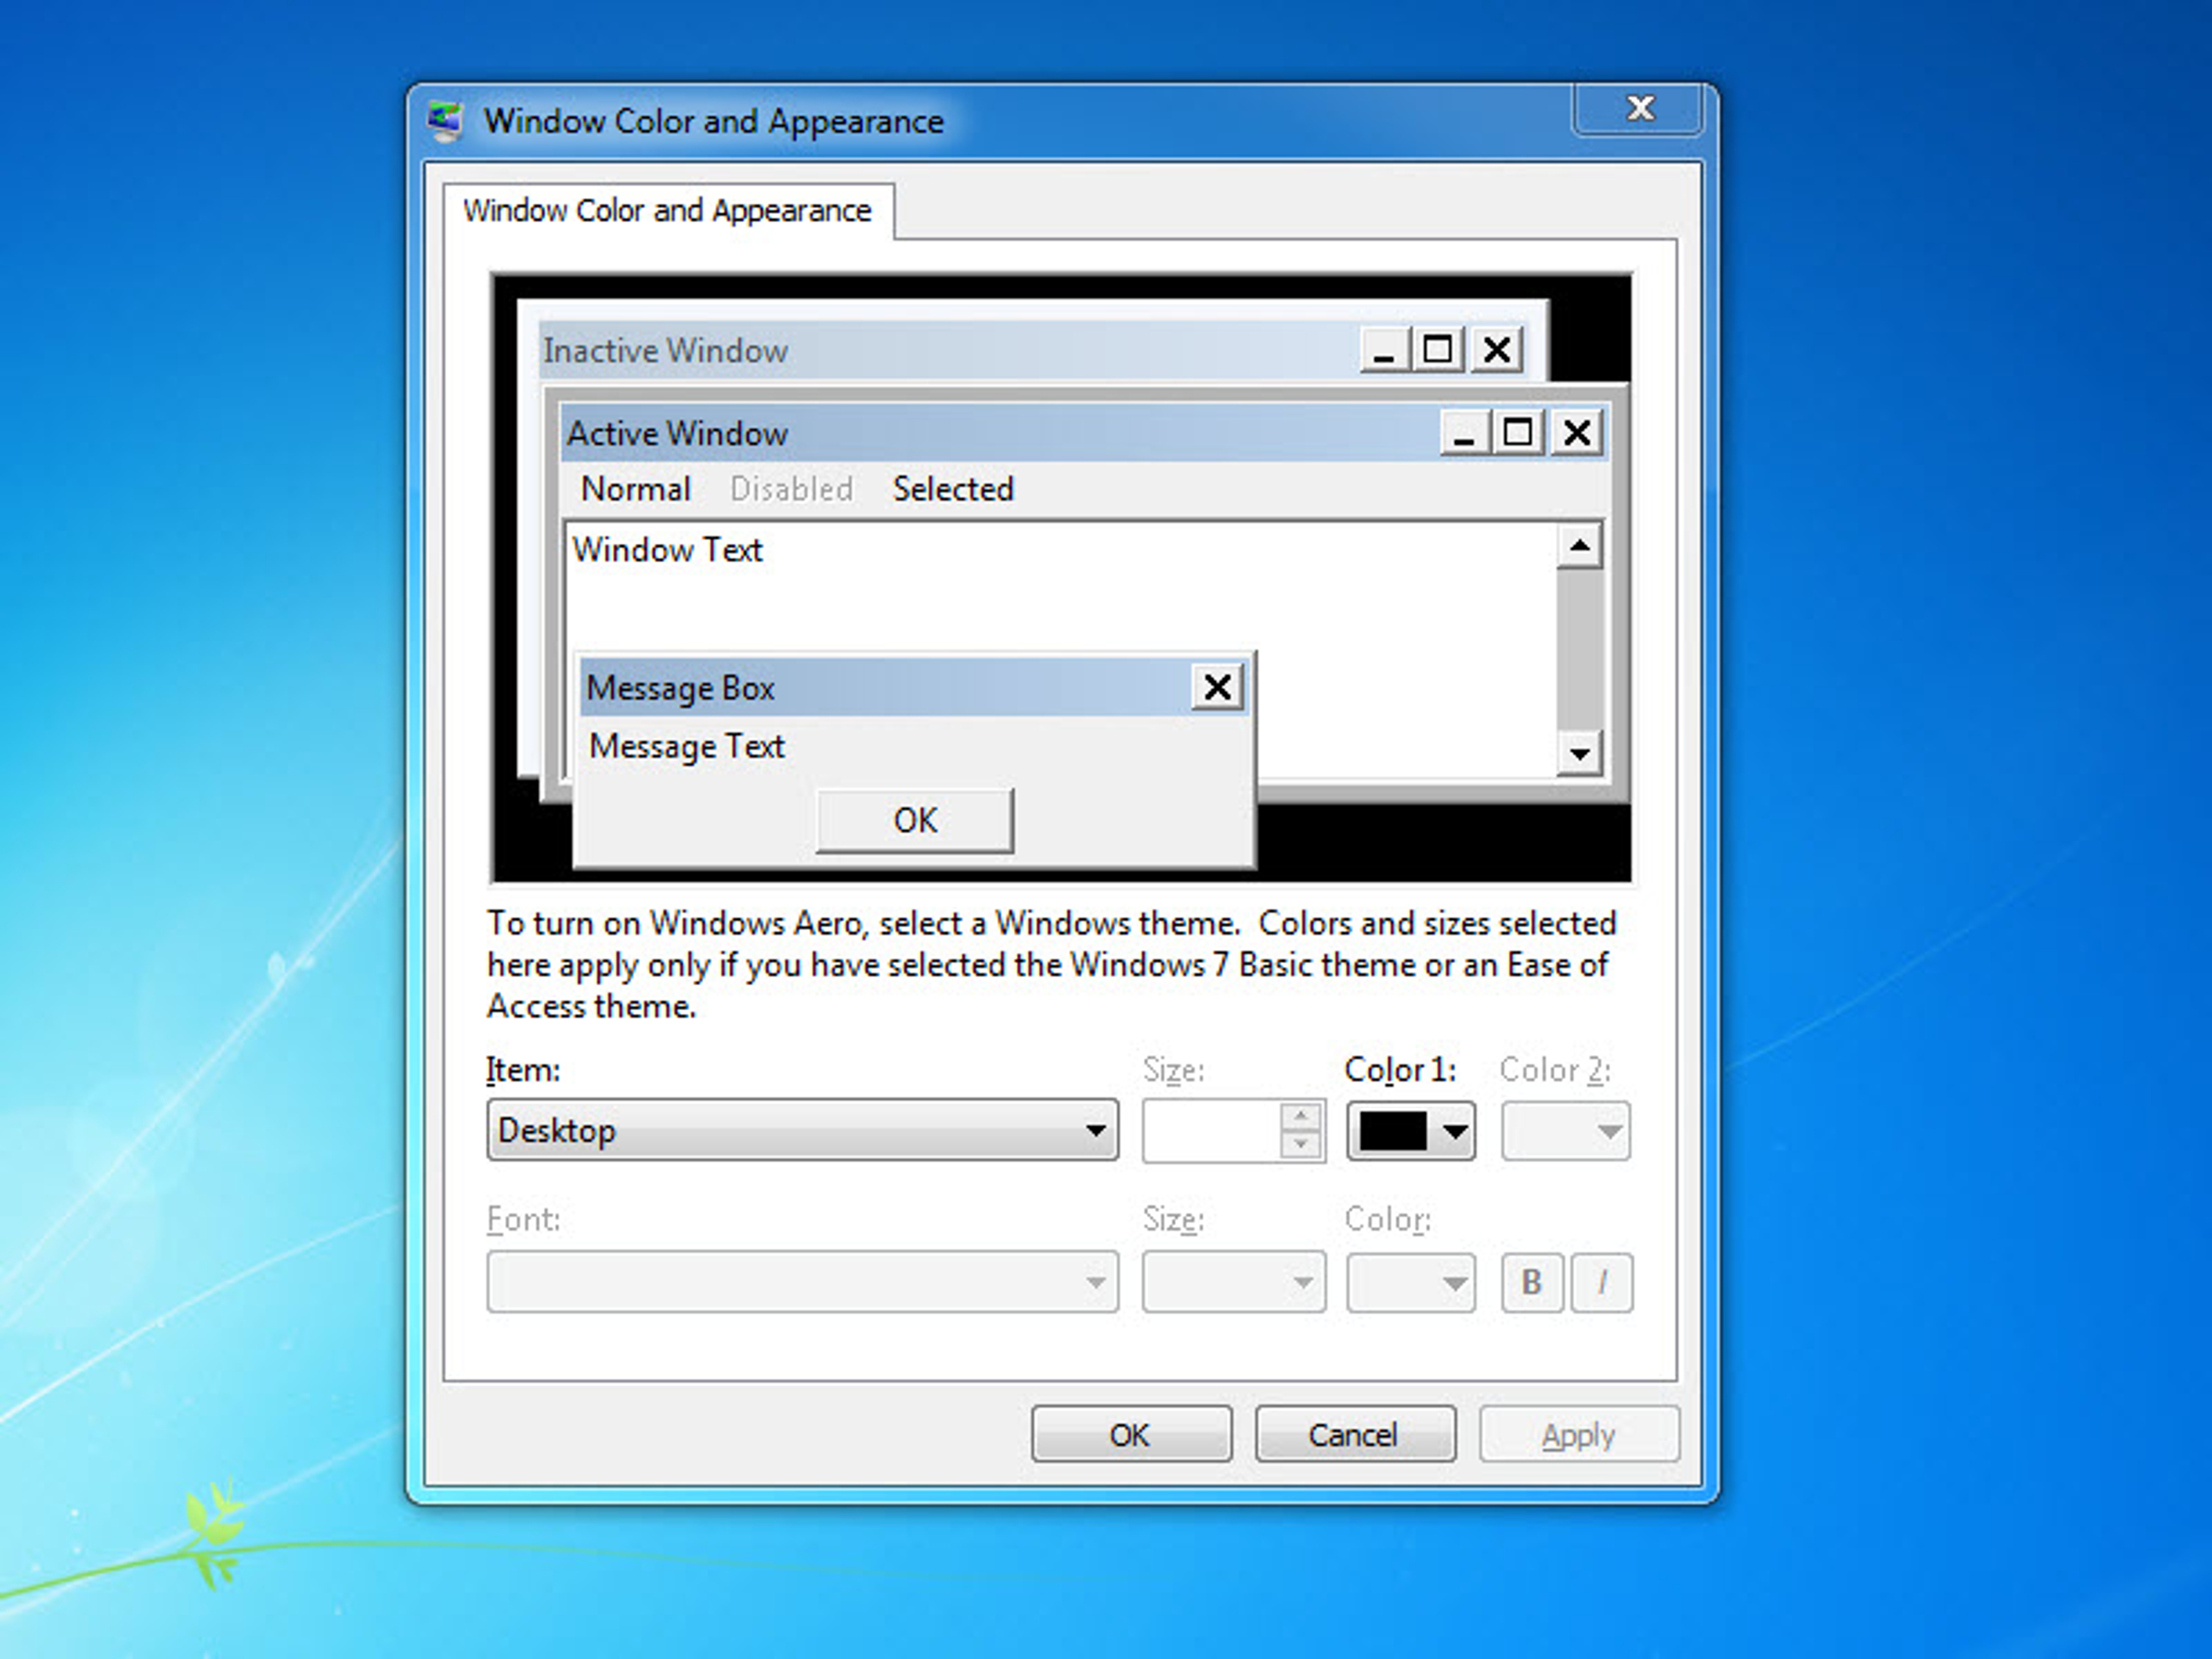2212x1659 pixels.
Task: Toggle Italic font style button
Action: pyautogui.click(x=1602, y=1282)
